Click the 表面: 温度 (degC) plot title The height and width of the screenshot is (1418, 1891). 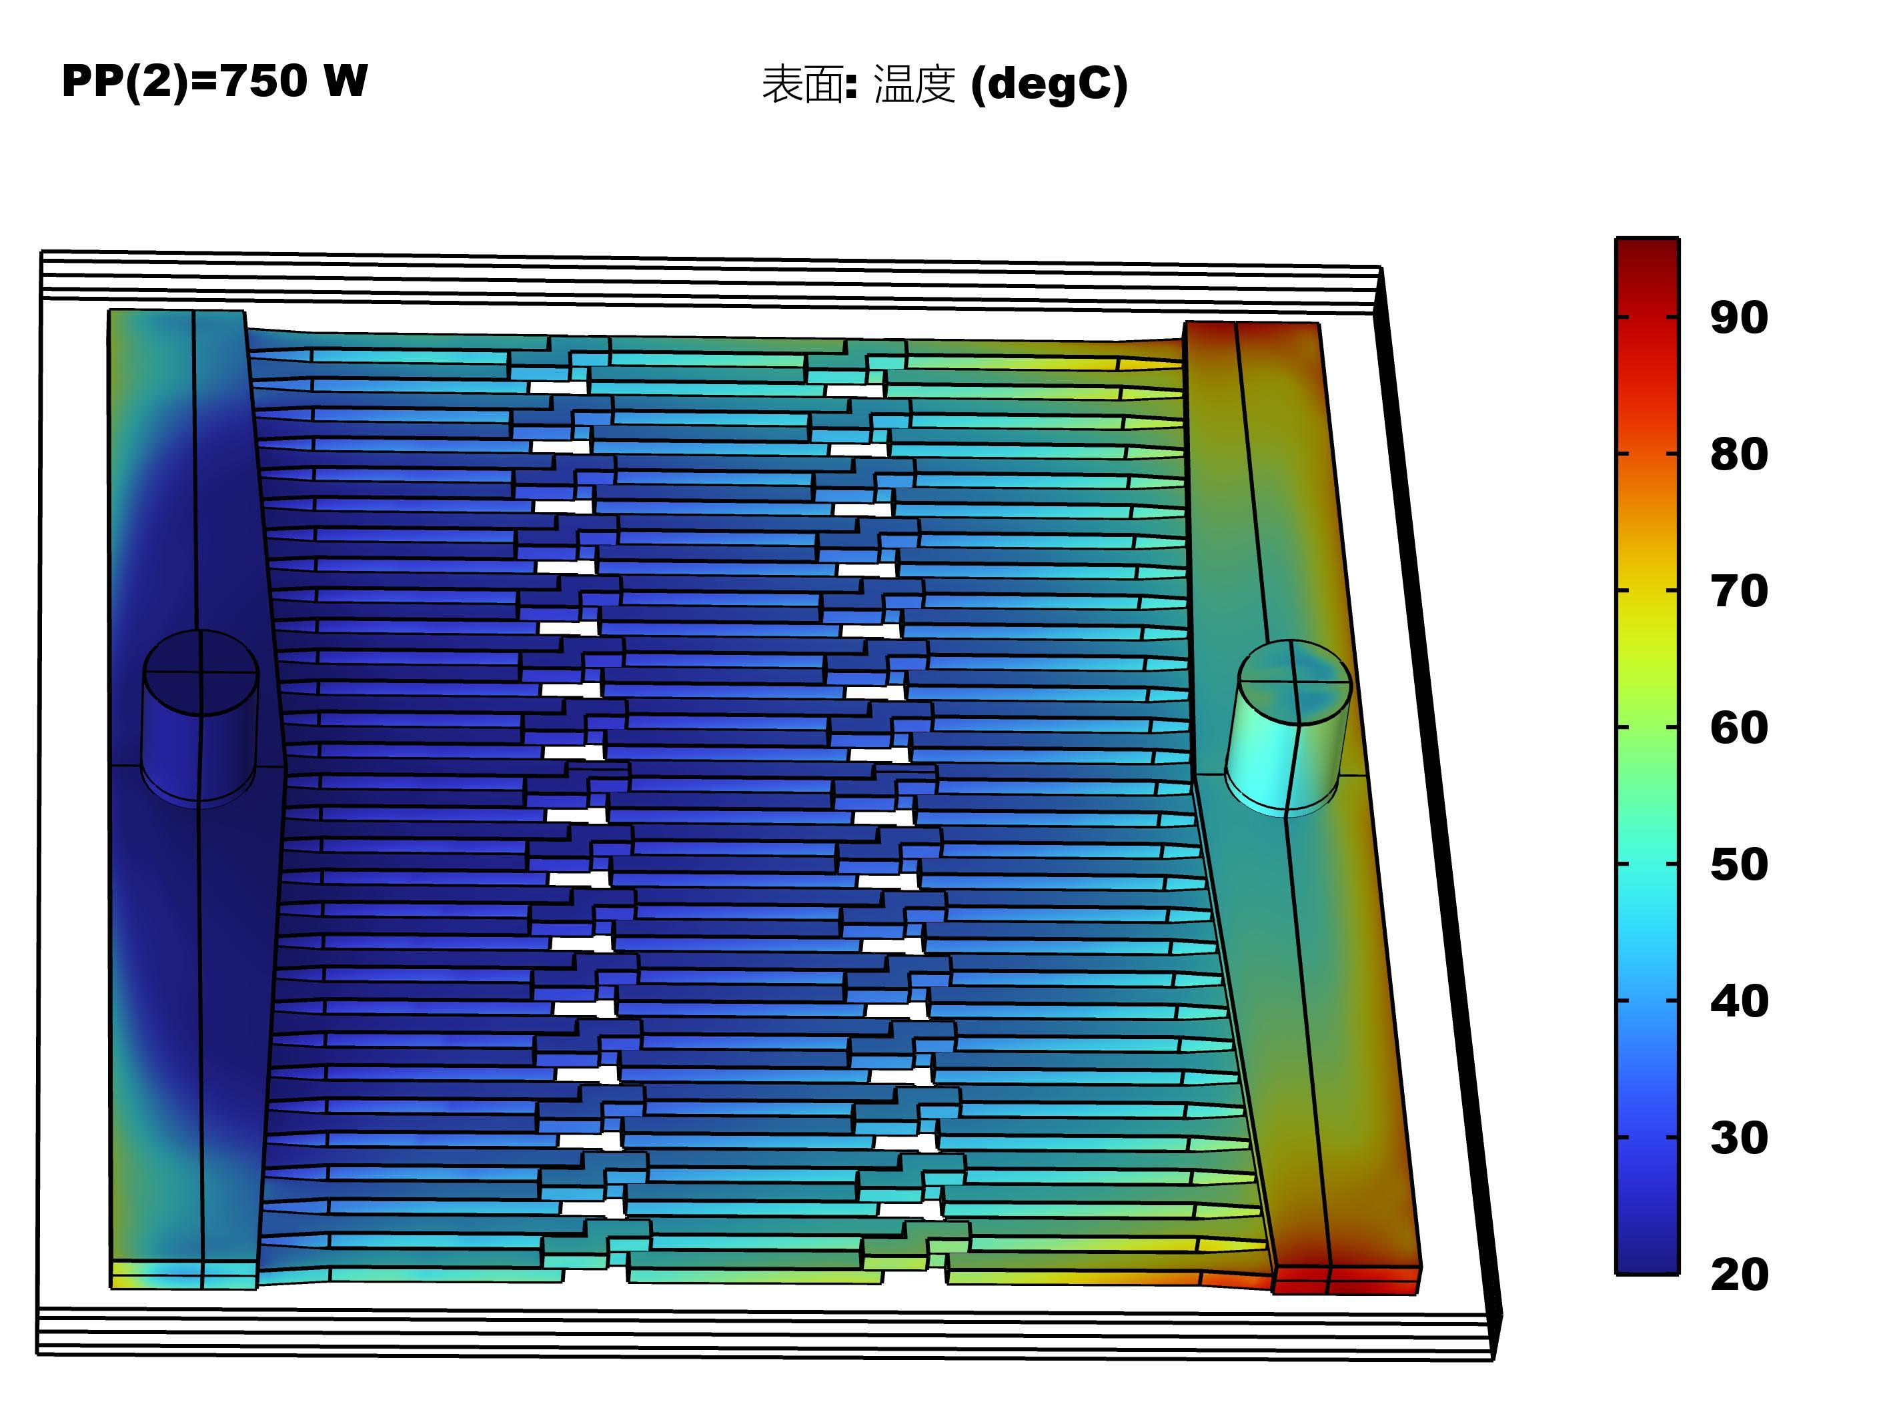(x=944, y=85)
